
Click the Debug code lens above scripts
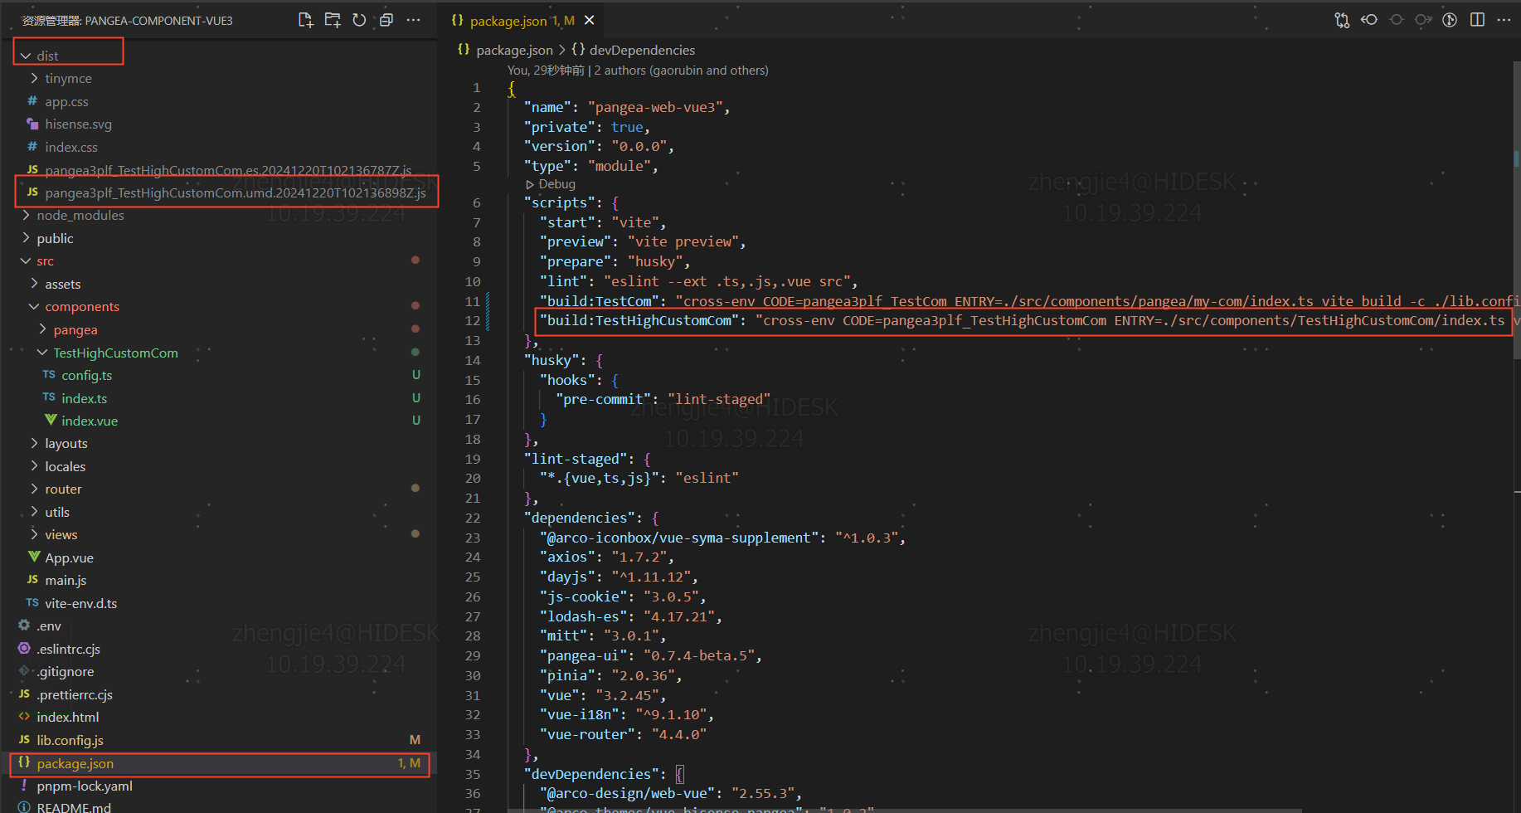coord(551,184)
